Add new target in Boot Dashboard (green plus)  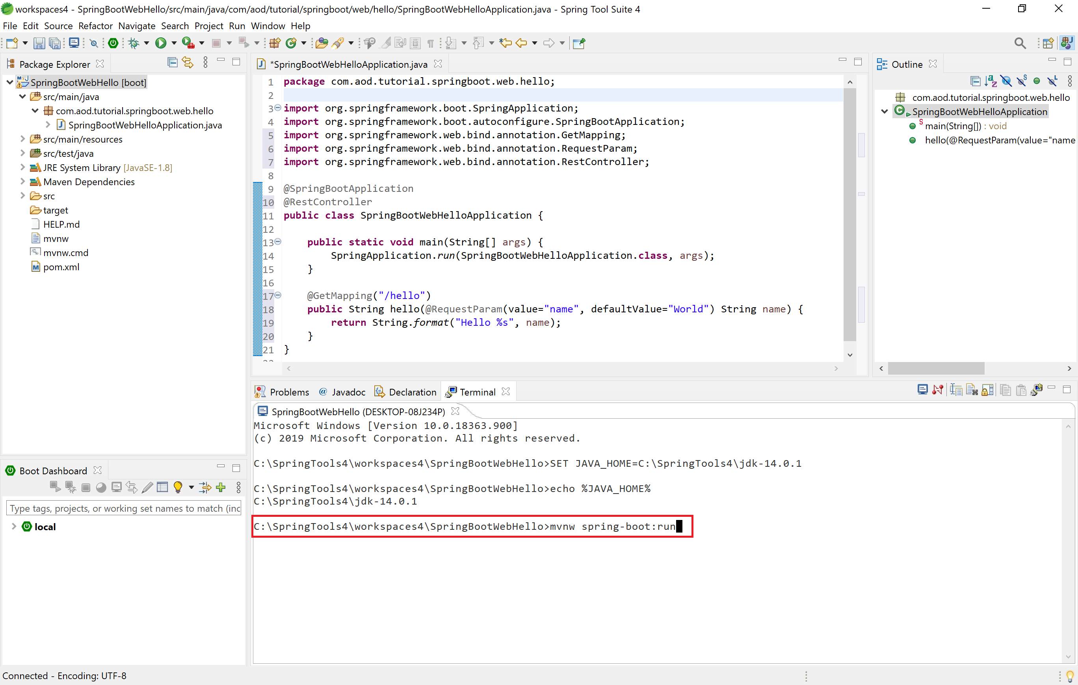tap(221, 487)
